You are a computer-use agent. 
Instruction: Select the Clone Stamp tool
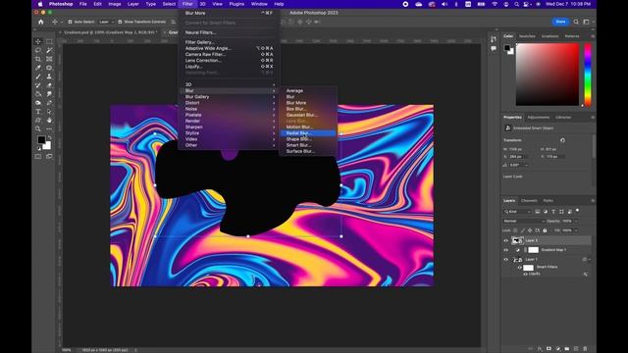tap(49, 76)
